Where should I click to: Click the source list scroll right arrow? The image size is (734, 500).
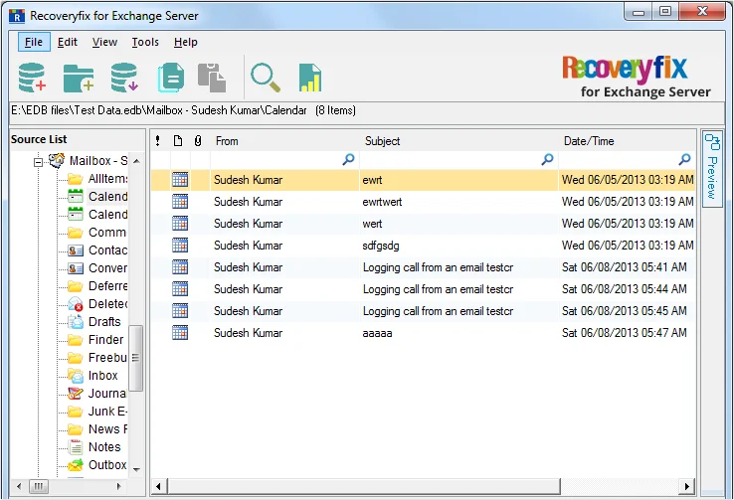(x=119, y=486)
